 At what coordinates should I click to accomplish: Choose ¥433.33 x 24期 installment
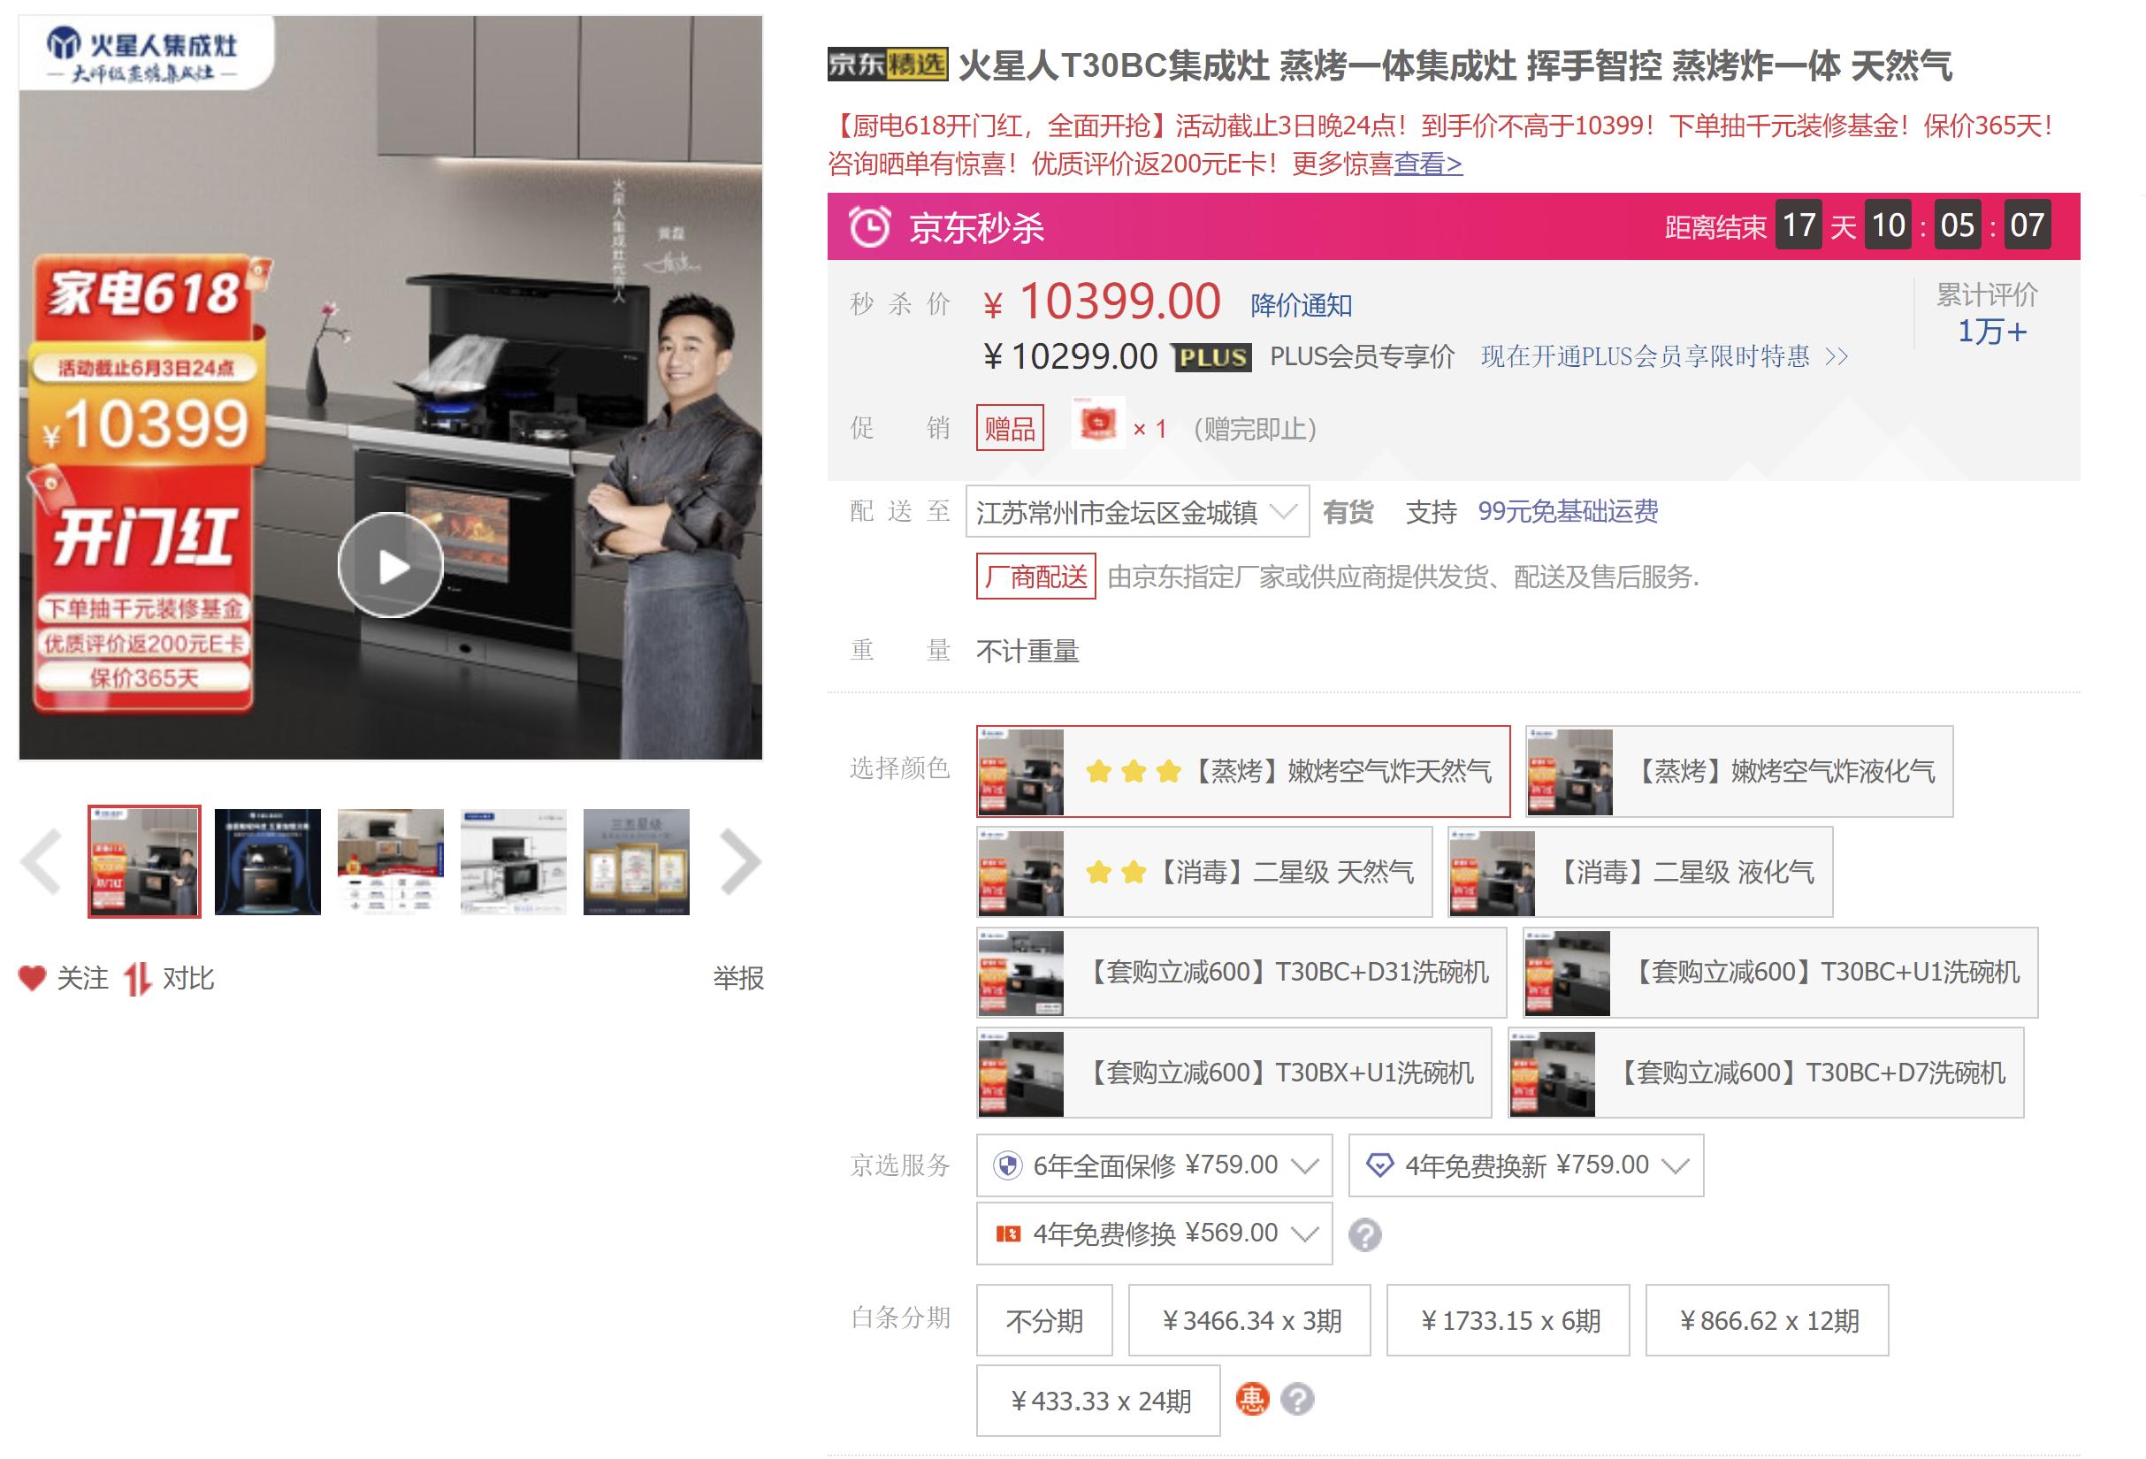pos(1098,1401)
